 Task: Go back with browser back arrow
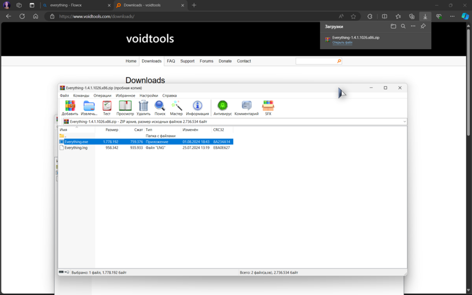coord(8,16)
